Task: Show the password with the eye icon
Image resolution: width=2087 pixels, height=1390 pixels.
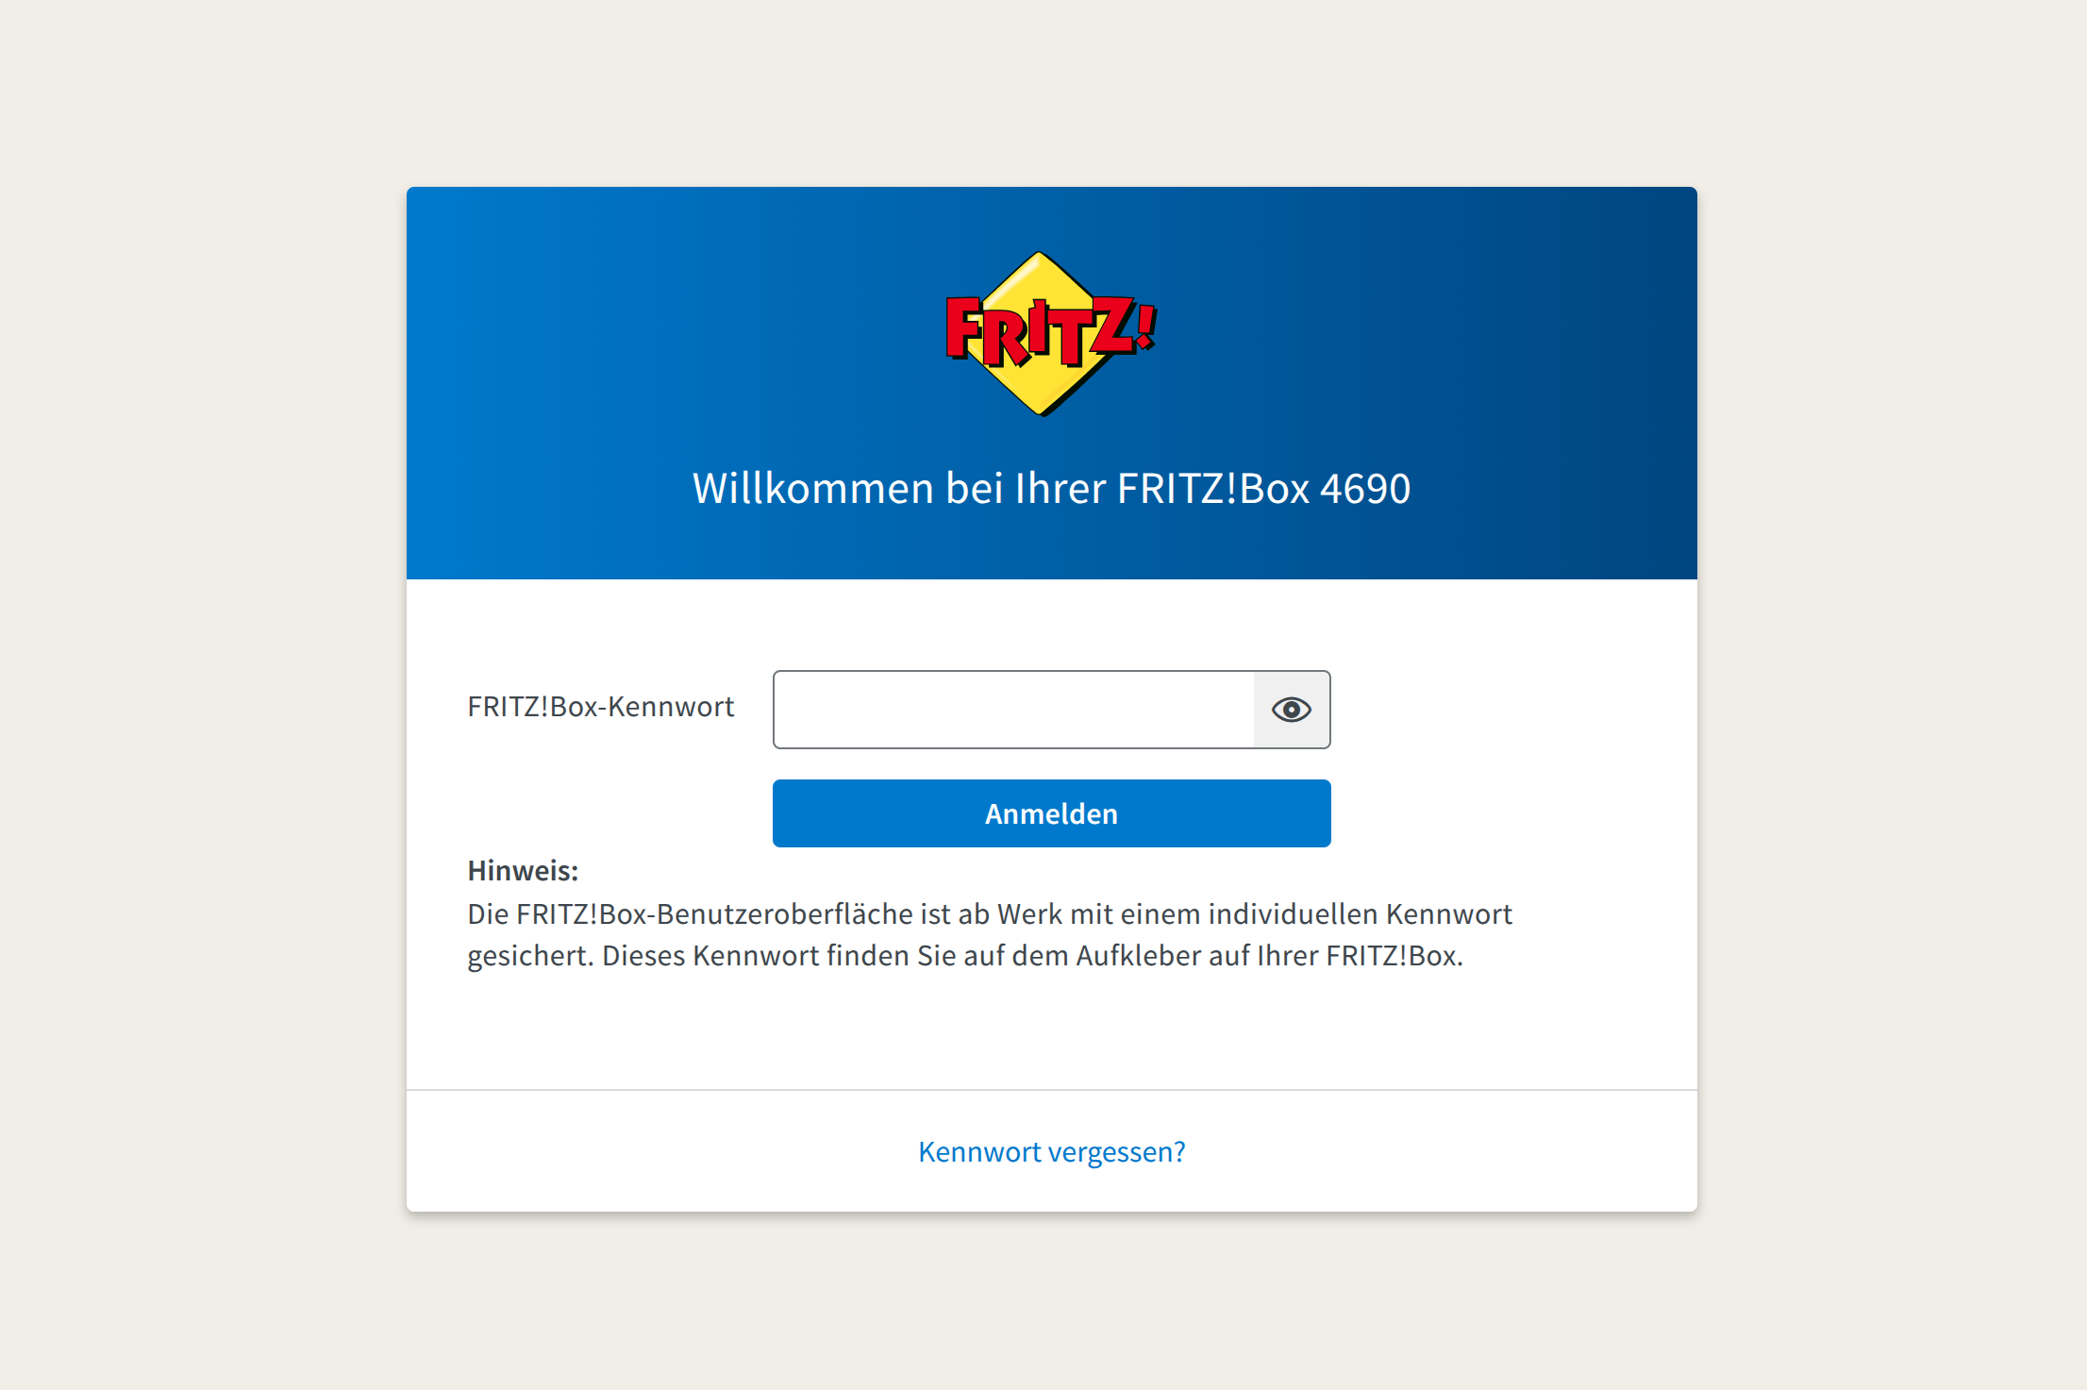Action: point(1291,710)
